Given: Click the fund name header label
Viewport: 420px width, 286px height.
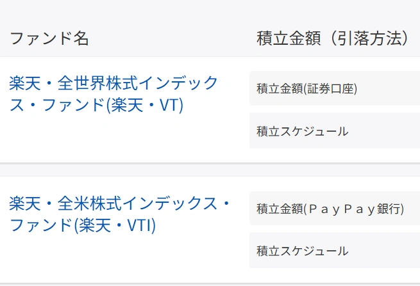Looking at the screenshot, I should (x=49, y=38).
